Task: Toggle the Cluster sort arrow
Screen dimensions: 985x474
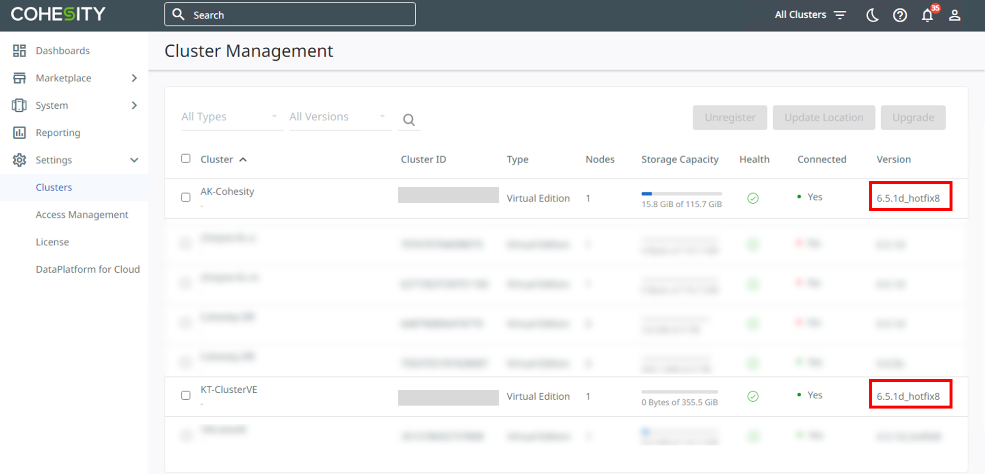Action: pyautogui.click(x=243, y=159)
